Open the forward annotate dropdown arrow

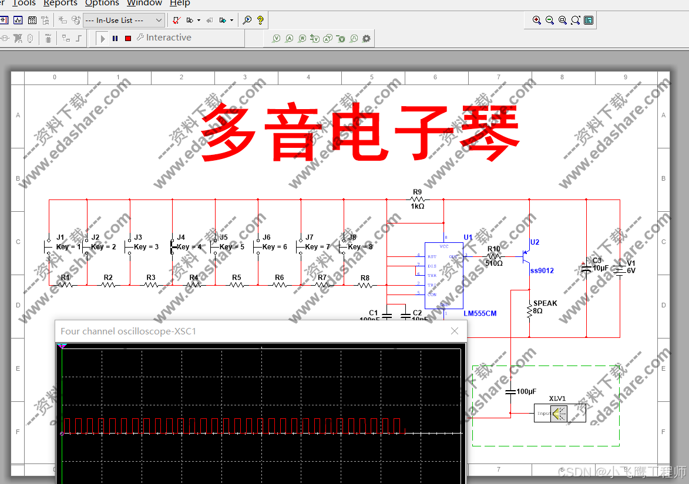pos(199,20)
